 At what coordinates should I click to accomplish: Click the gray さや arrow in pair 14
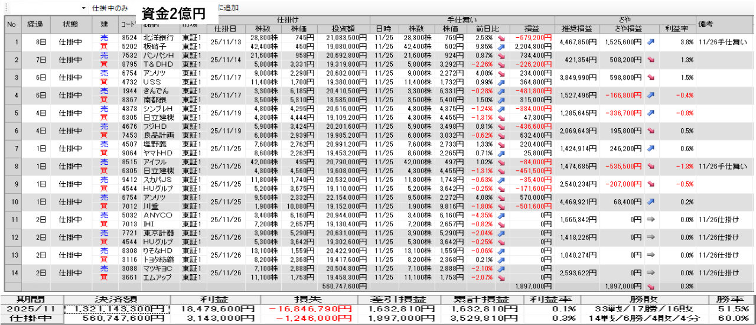650,272
